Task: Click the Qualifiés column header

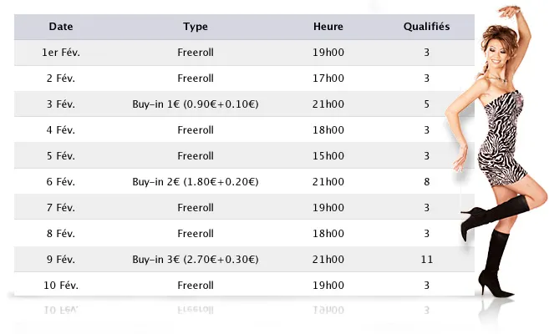Action: pyautogui.click(x=426, y=27)
